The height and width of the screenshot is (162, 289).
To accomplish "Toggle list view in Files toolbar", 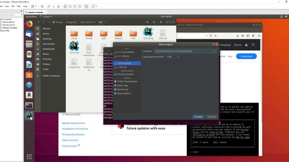I will [154, 22].
